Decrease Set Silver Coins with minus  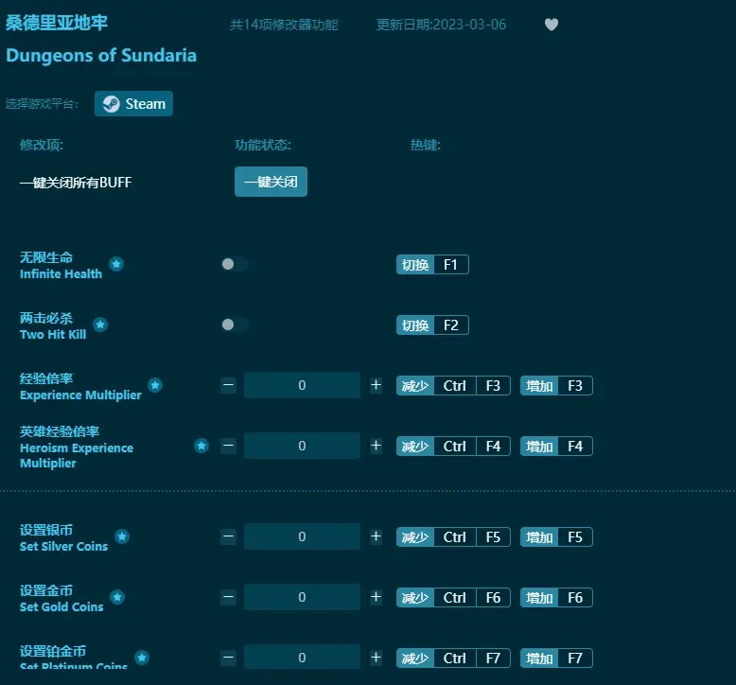tap(229, 536)
